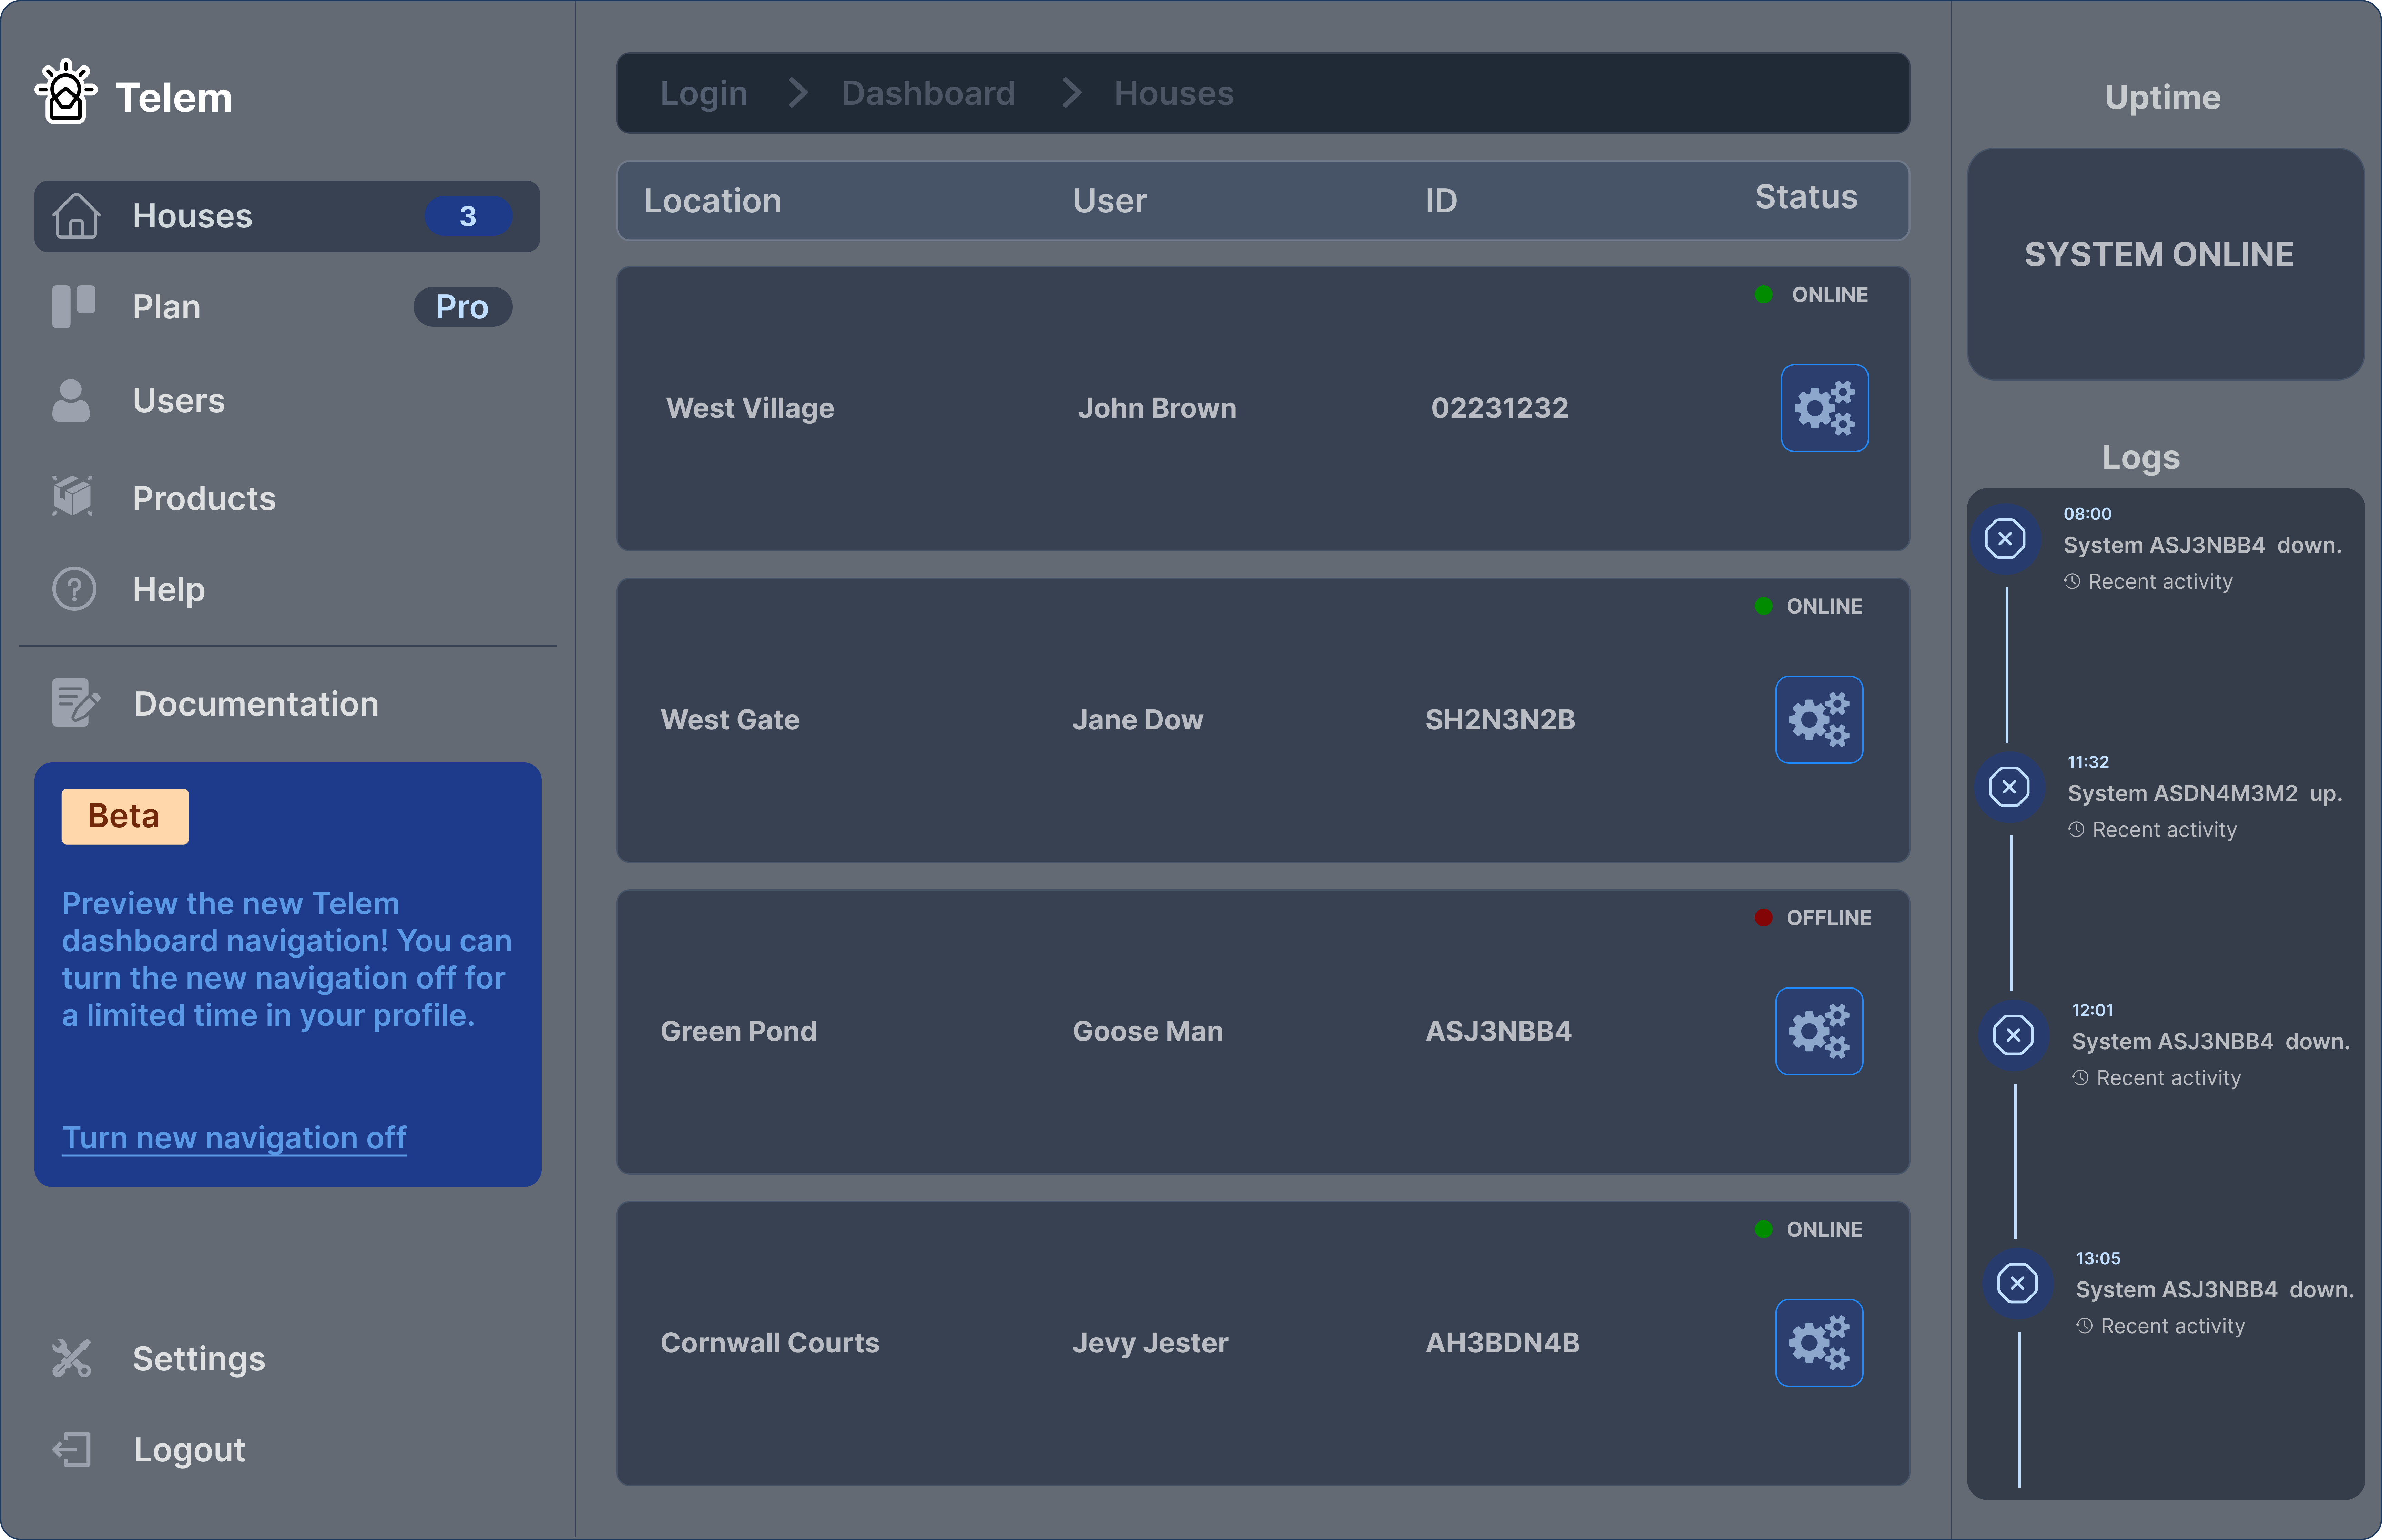
Task: Click the error icon of 13:05 log
Action: (x=2017, y=1283)
